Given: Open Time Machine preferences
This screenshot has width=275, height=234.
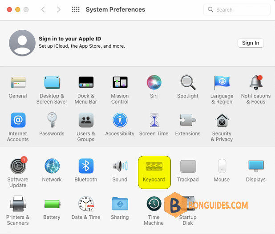Looking at the screenshot, I should click(x=154, y=211).
